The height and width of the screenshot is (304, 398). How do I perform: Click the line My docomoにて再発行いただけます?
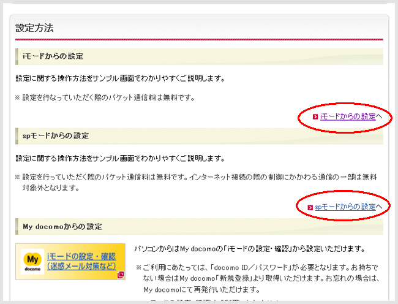(x=201, y=289)
